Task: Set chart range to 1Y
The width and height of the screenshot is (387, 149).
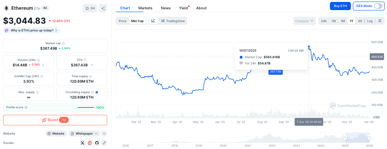Action: (x=352, y=21)
